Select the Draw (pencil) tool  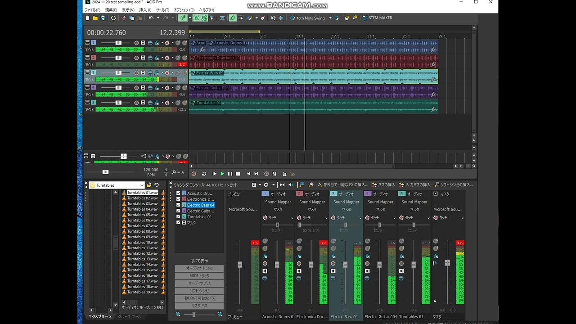click(232, 18)
